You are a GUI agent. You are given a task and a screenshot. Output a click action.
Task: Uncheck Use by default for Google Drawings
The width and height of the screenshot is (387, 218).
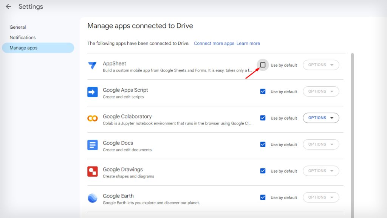pyautogui.click(x=263, y=171)
